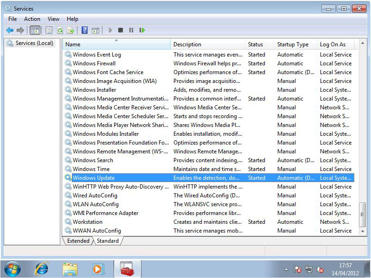
Task: Click the Show/Hide Action Pane toolbar icon
Action: 96,31
